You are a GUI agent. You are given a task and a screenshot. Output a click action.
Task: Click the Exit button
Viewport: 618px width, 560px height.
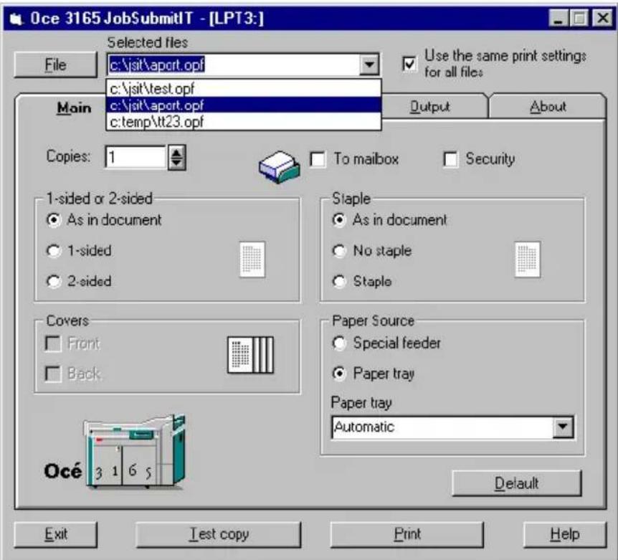pyautogui.click(x=56, y=534)
